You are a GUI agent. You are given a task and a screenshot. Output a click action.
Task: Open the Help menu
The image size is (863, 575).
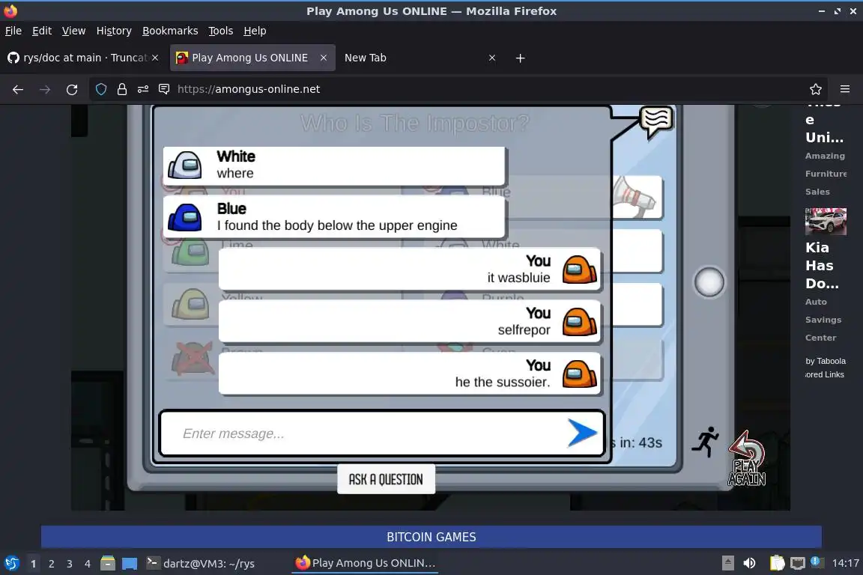coord(255,31)
